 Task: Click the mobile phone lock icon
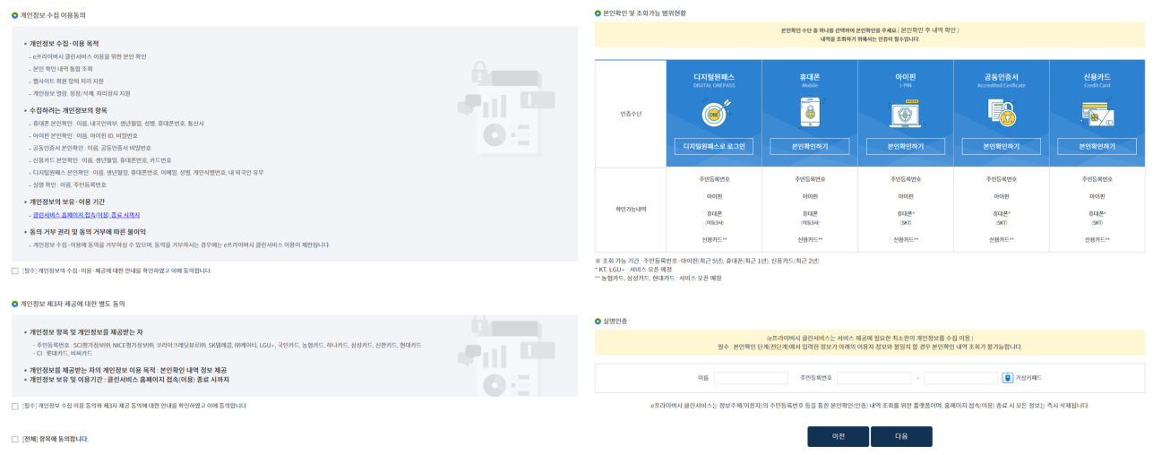point(809,113)
